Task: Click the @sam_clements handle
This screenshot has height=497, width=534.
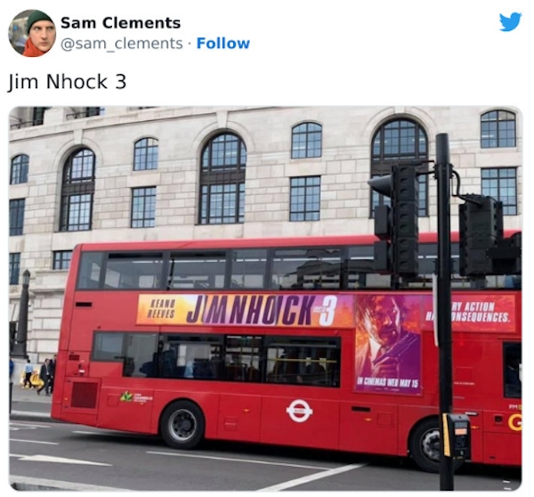Action: [x=122, y=44]
